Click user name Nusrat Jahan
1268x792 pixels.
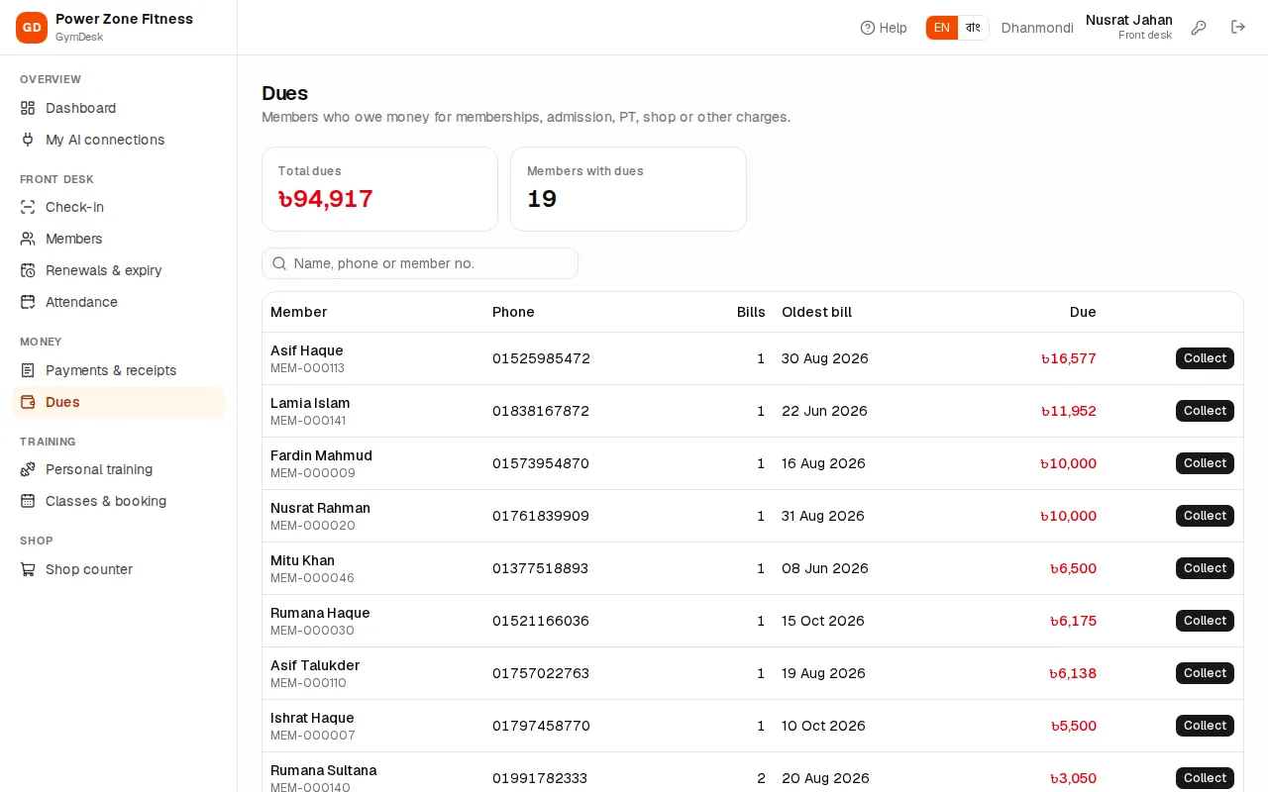(x=1129, y=20)
